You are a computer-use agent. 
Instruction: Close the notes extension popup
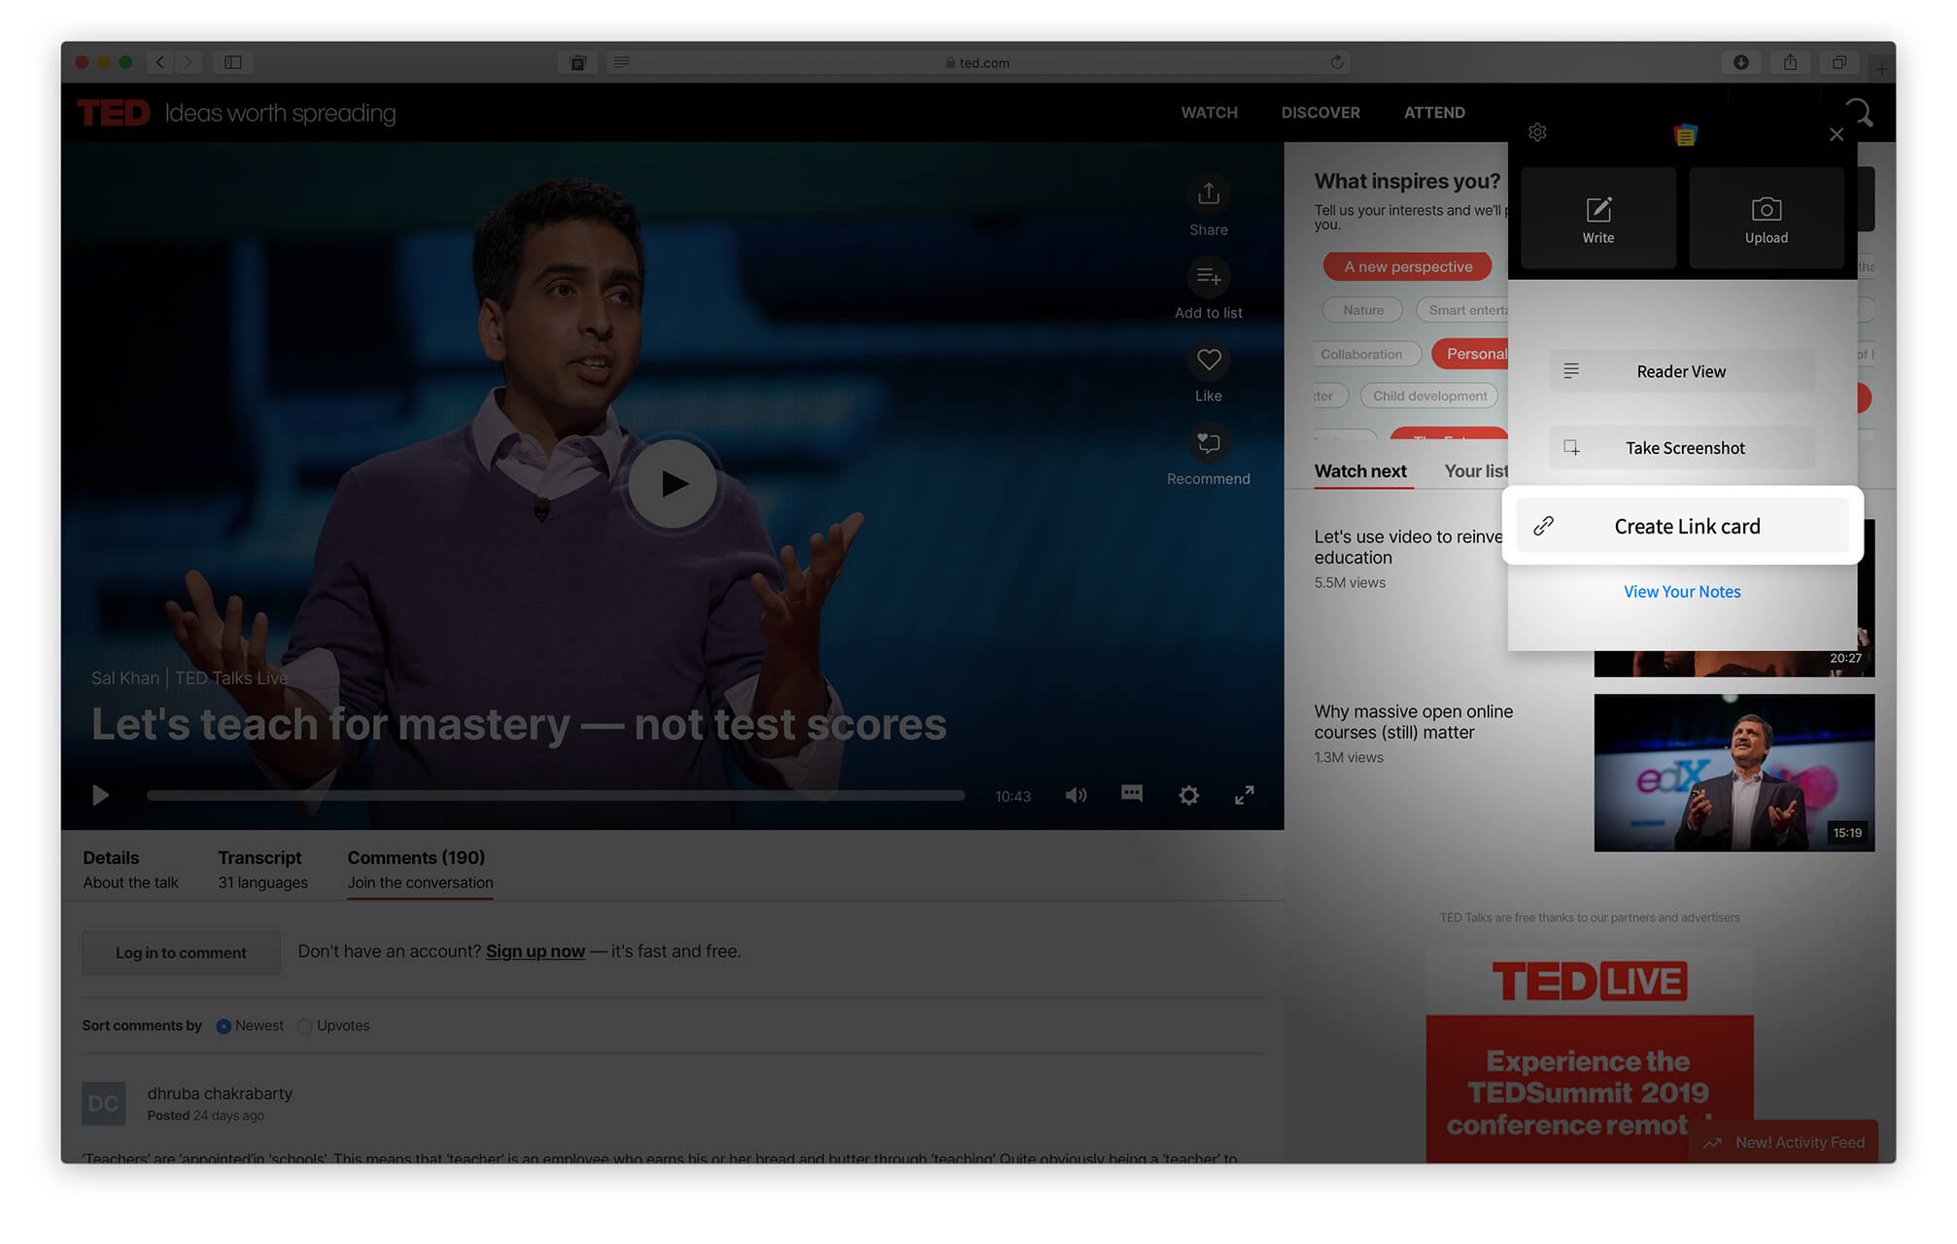pos(1837,134)
